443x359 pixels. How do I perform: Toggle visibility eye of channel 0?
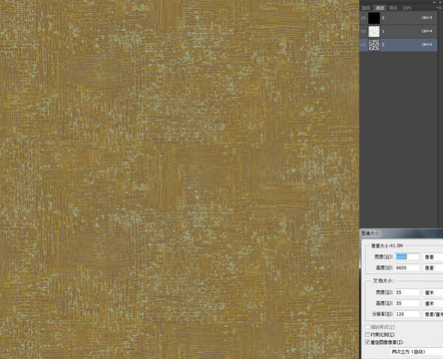[x=363, y=18]
